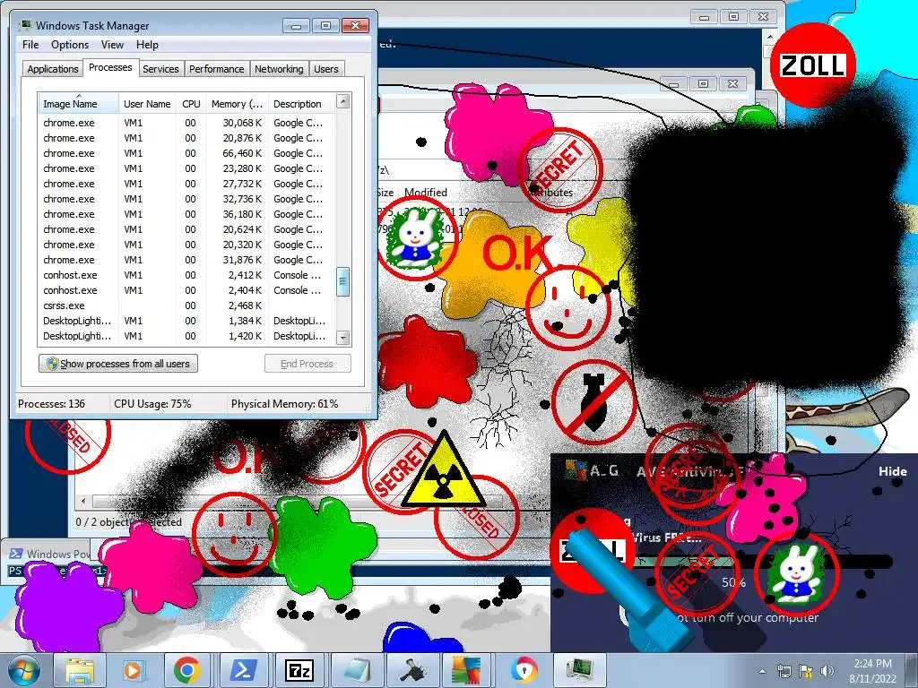Viewport: 918px width, 688px height.
Task: Open the 7-Zip taskbar icon
Action: [x=299, y=670]
